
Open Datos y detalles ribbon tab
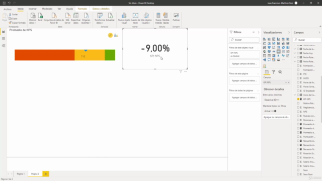click(x=101, y=9)
